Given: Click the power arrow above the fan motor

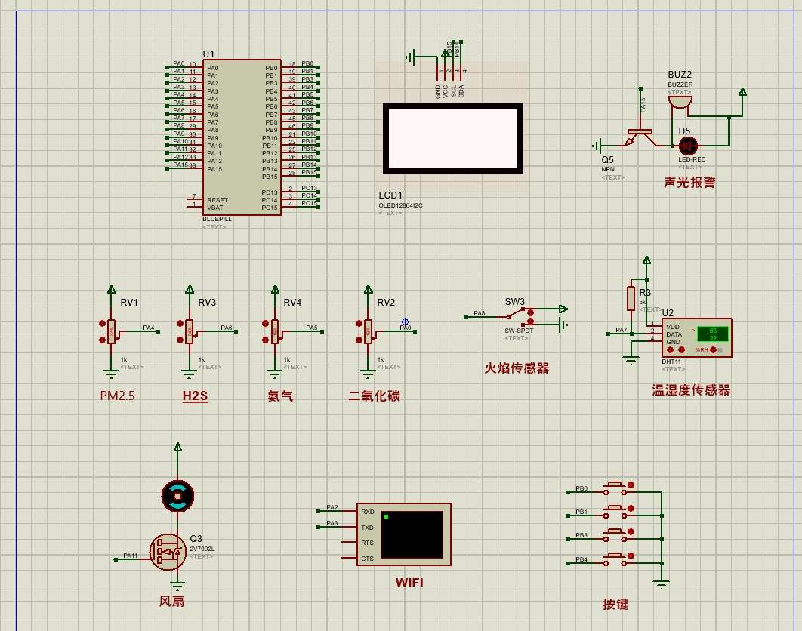Looking at the screenshot, I should point(177,448).
